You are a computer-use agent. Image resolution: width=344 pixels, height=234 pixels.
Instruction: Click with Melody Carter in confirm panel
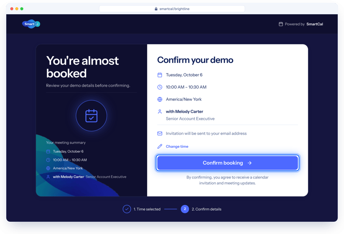click(185, 112)
